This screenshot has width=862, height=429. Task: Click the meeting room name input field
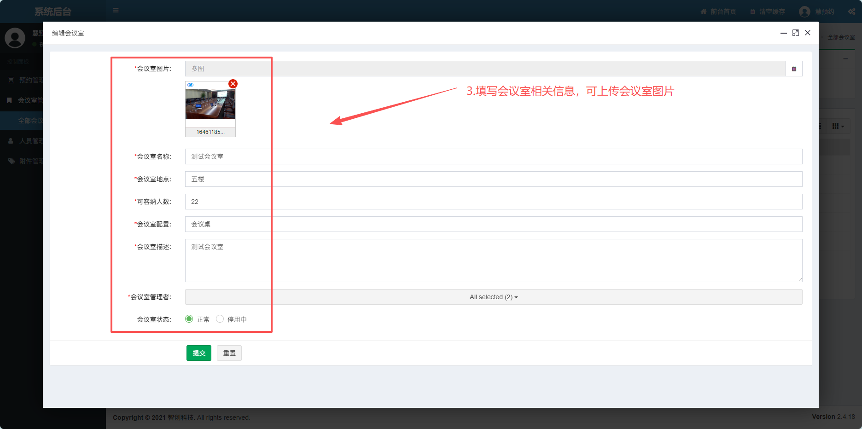(493, 157)
